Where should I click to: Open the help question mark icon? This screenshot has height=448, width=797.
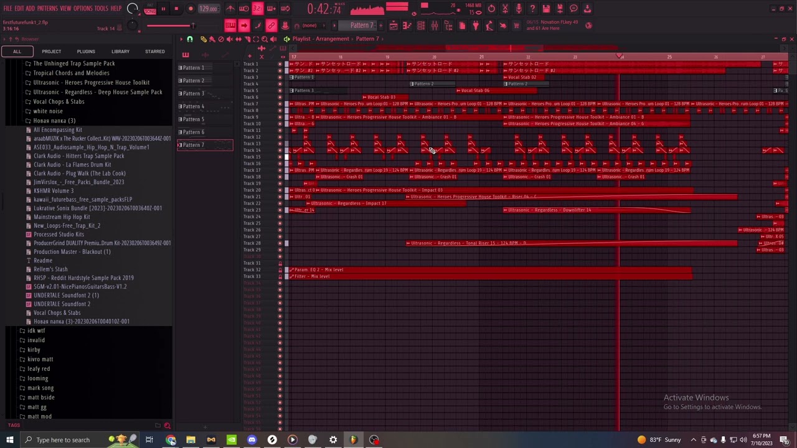click(532, 9)
